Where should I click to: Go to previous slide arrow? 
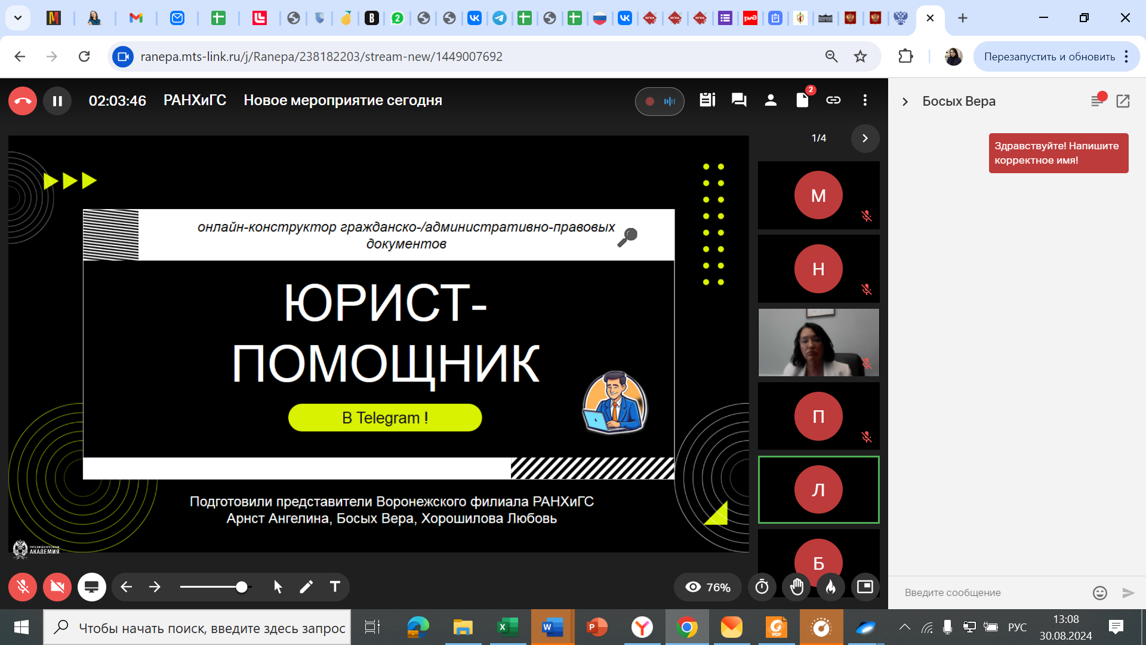point(126,587)
